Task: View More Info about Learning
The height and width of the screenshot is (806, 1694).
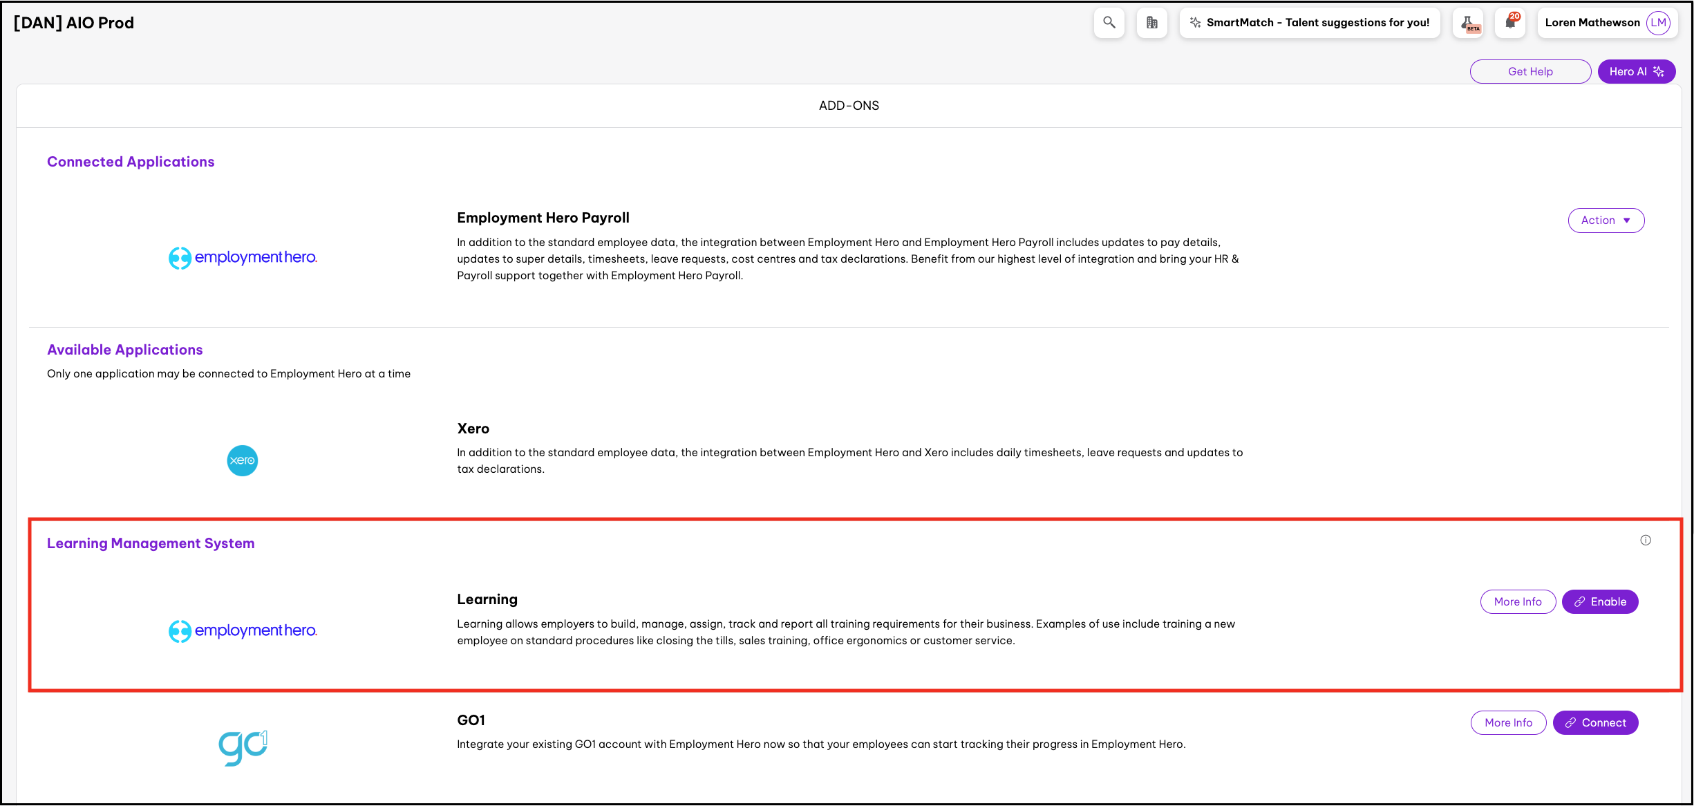Action: pyautogui.click(x=1518, y=601)
